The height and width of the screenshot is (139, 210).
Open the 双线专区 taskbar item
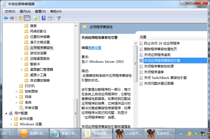(x=160, y=134)
